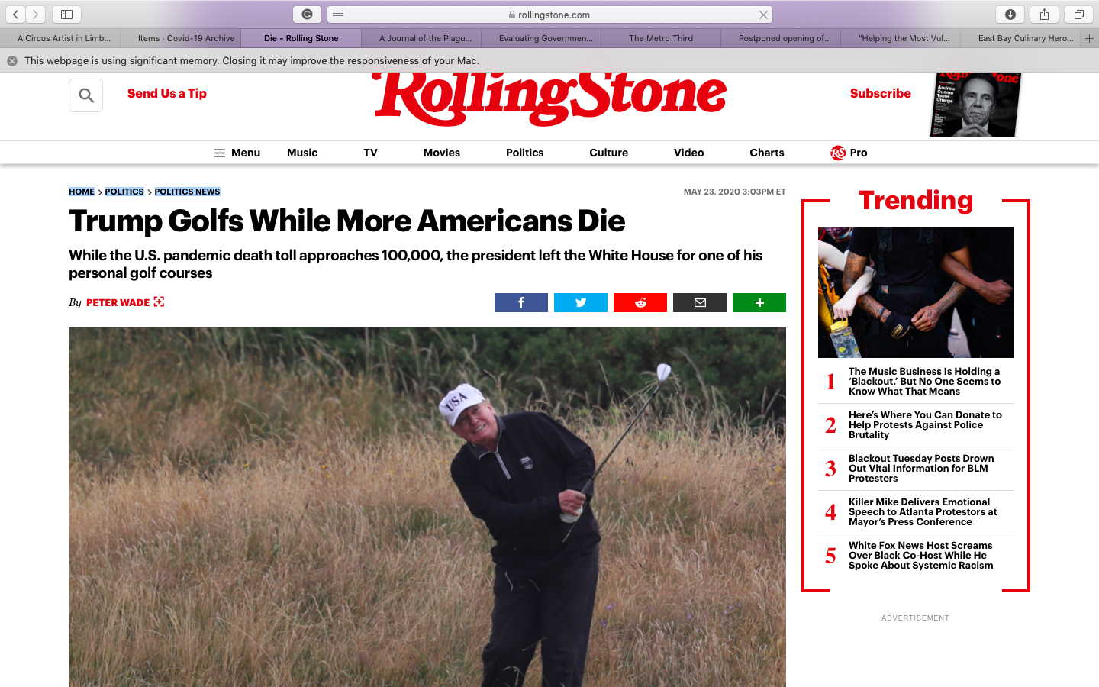1099x687 pixels.
Task: Share article on Reddit
Action: (640, 303)
